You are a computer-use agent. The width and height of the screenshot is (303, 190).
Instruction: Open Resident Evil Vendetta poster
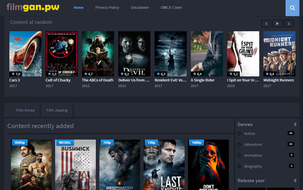tap(170, 54)
